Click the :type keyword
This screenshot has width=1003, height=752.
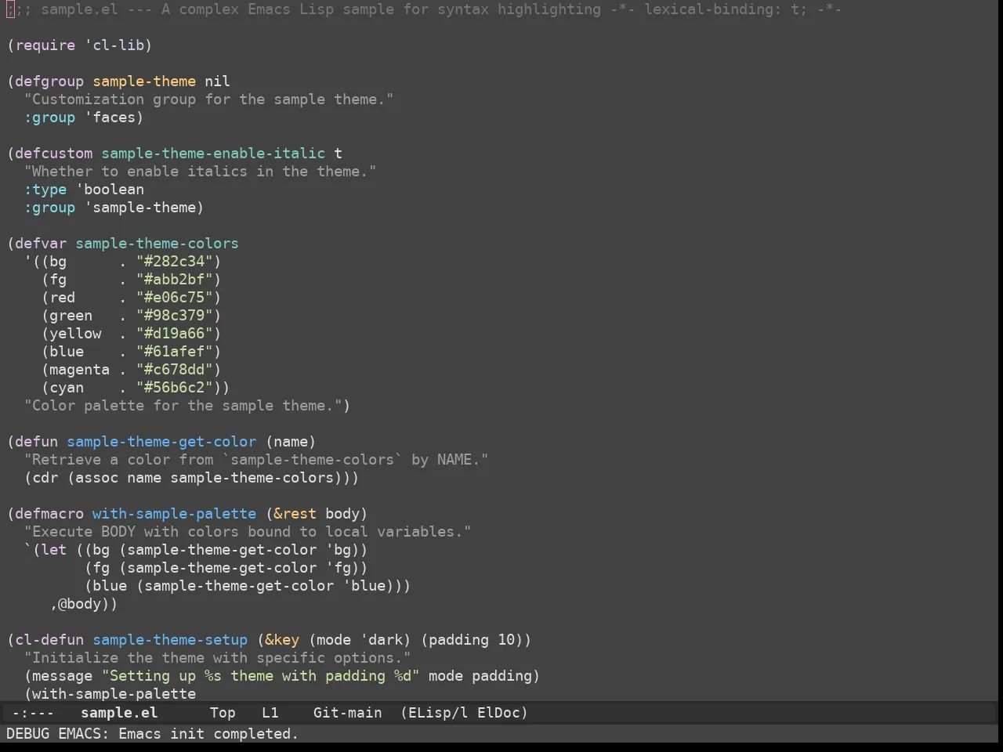(x=45, y=190)
